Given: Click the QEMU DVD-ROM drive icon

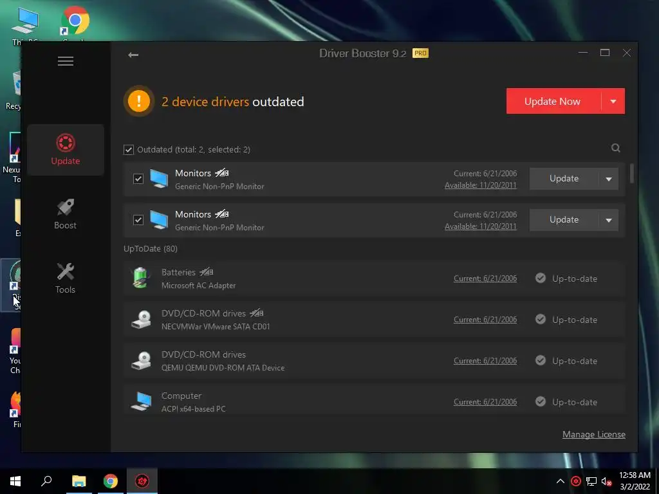Looking at the screenshot, I should click(x=141, y=361).
